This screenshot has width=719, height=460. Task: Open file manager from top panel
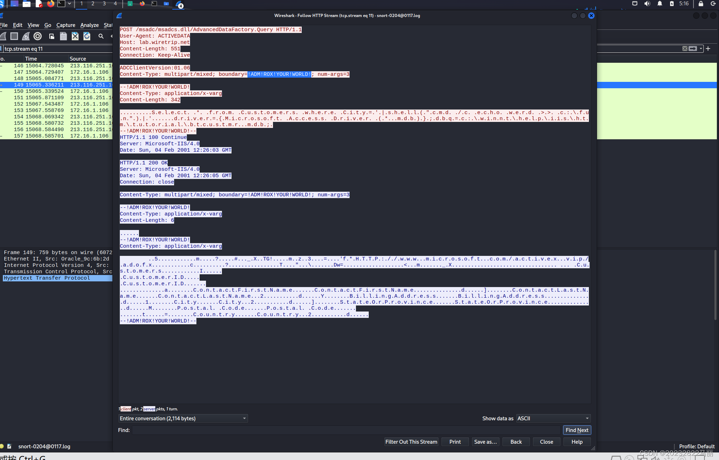tap(27, 4)
